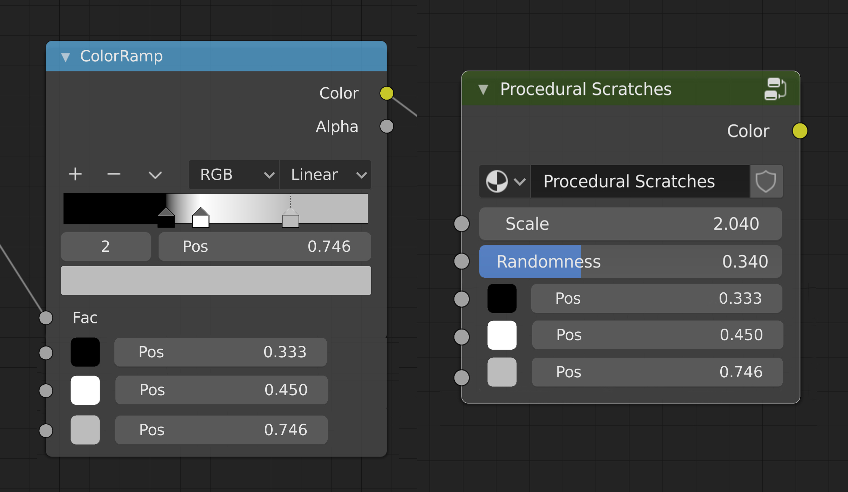The width and height of the screenshot is (848, 492).
Task: Select the gray color stop handle
Action: point(291,217)
